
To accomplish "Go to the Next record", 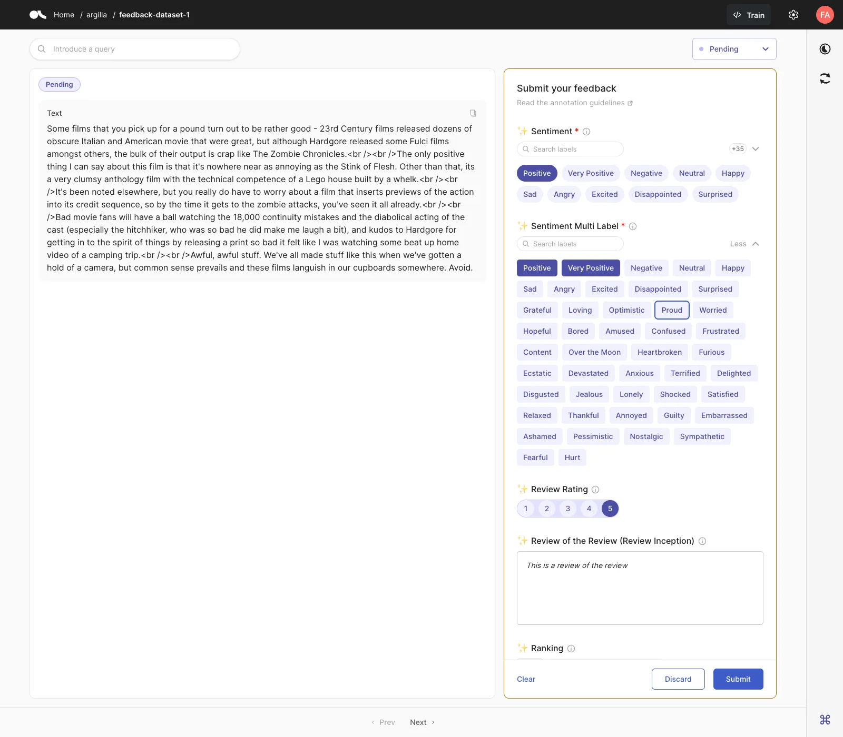I will (423, 722).
